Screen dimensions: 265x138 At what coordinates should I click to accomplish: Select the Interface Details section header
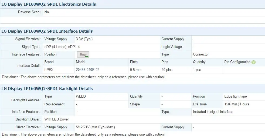(47, 31)
